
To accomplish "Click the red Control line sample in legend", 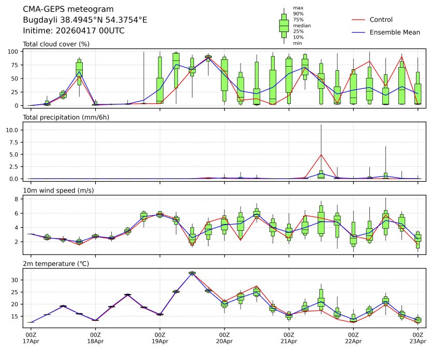I will click(359, 20).
